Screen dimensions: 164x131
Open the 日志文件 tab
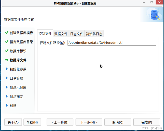click(x=77, y=34)
